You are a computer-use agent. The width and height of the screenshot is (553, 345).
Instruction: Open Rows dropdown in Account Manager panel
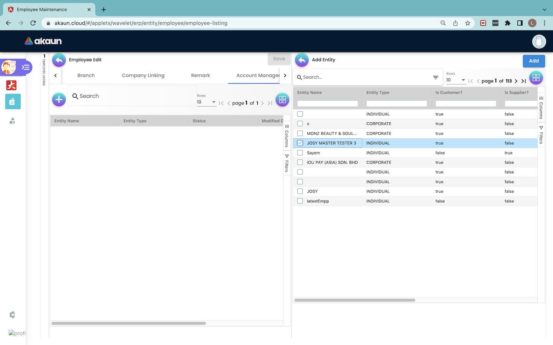point(207,102)
